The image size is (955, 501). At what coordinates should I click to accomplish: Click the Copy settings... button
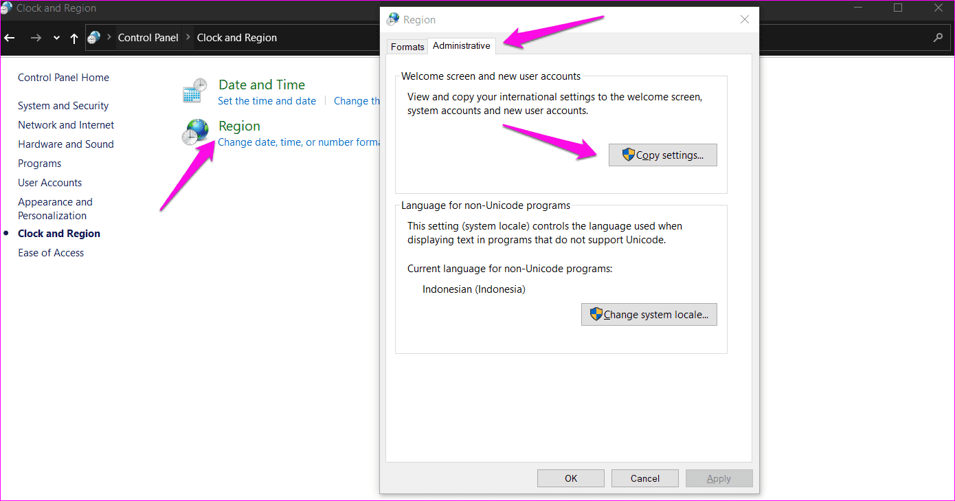coord(662,155)
